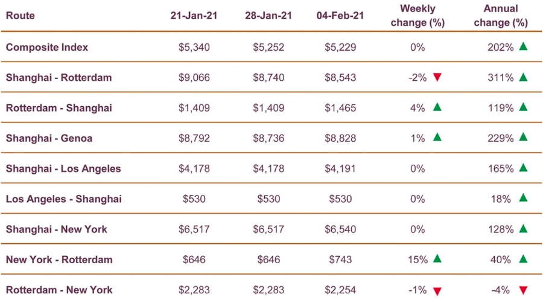Click the green arrow beside Shanghai - New York 128%
543x303 pixels.
point(523,229)
